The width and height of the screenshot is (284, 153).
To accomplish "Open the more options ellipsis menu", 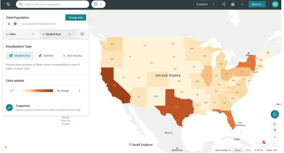I will 242,4.
